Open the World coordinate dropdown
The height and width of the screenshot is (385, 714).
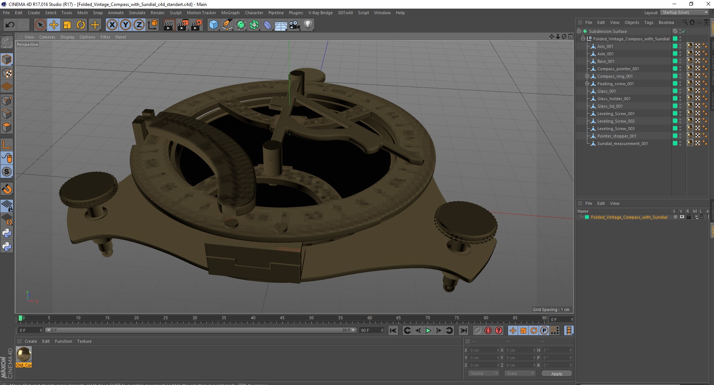484,373
